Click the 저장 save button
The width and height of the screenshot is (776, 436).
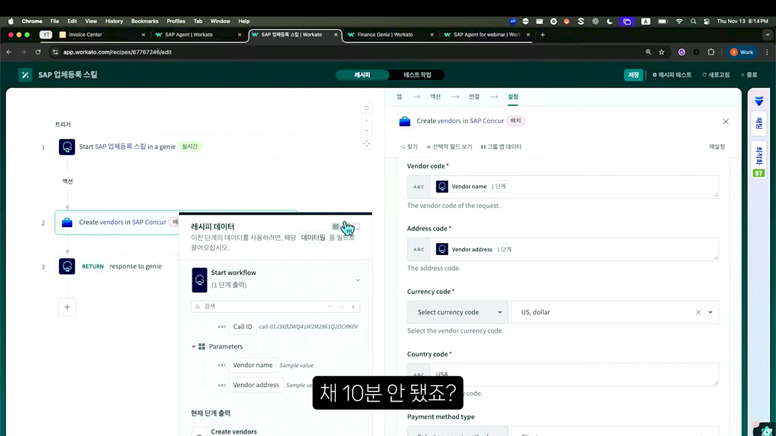[633, 75]
